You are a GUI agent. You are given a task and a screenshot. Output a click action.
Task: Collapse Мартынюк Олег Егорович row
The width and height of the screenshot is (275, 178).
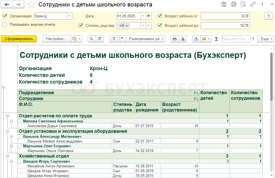click(x=12, y=146)
